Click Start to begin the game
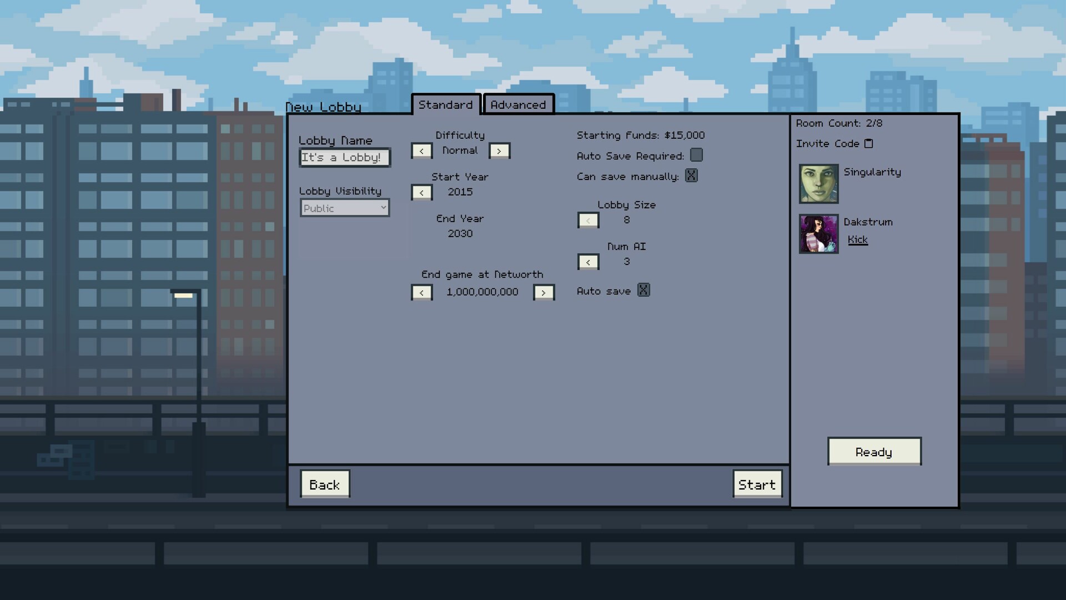Screen dimensions: 1066x600 click(756, 484)
